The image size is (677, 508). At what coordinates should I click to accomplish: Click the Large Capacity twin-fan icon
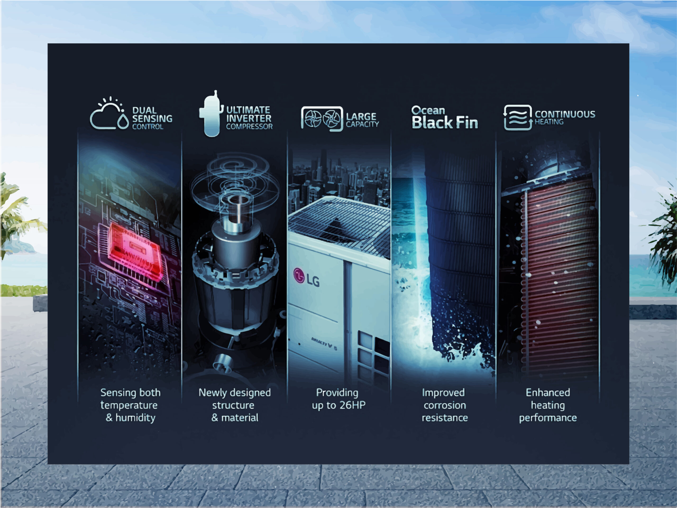(x=322, y=119)
